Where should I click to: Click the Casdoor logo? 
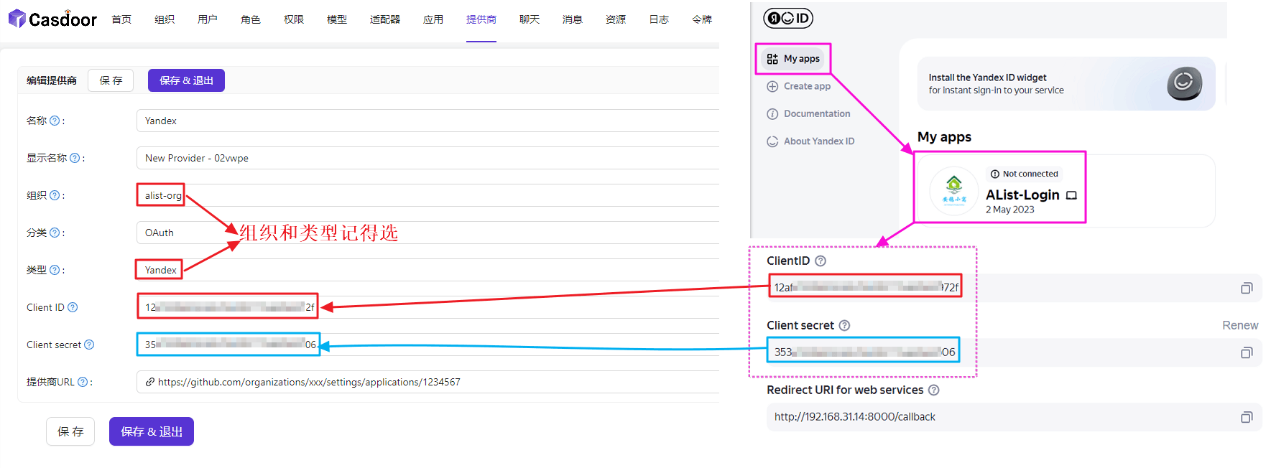click(52, 19)
